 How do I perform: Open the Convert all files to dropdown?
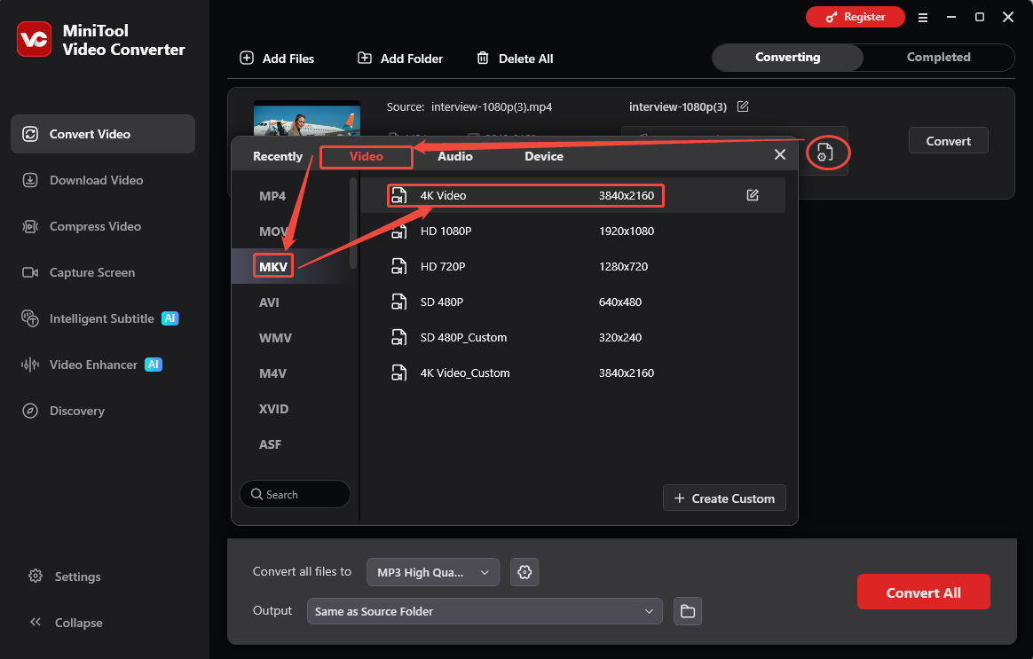point(433,573)
